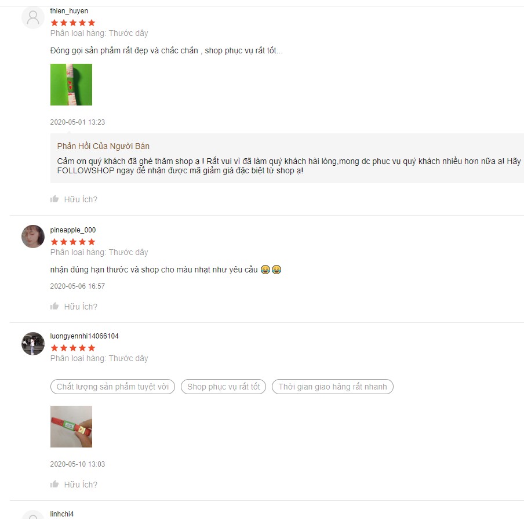Click 'Phản Hồi Của Người Bán' reply heading
Image resolution: width=524 pixels, height=524 pixels.
pyautogui.click(x=103, y=146)
